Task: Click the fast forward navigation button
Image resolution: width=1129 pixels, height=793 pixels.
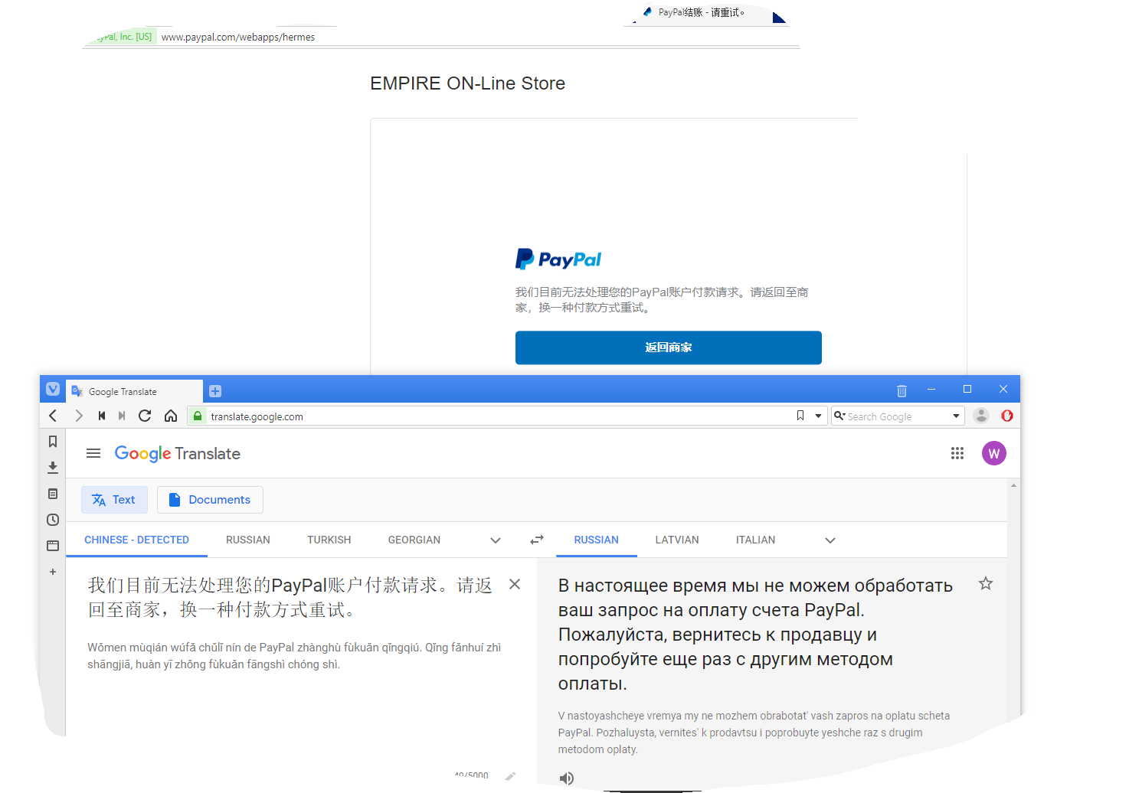Action: coord(122,416)
